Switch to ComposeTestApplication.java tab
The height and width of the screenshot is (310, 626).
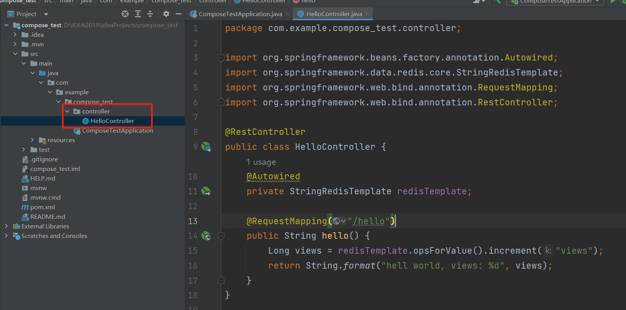(240, 14)
